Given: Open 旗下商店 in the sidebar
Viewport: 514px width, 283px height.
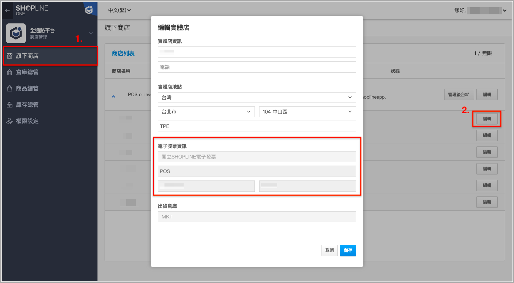Looking at the screenshot, I should pyautogui.click(x=50, y=56).
